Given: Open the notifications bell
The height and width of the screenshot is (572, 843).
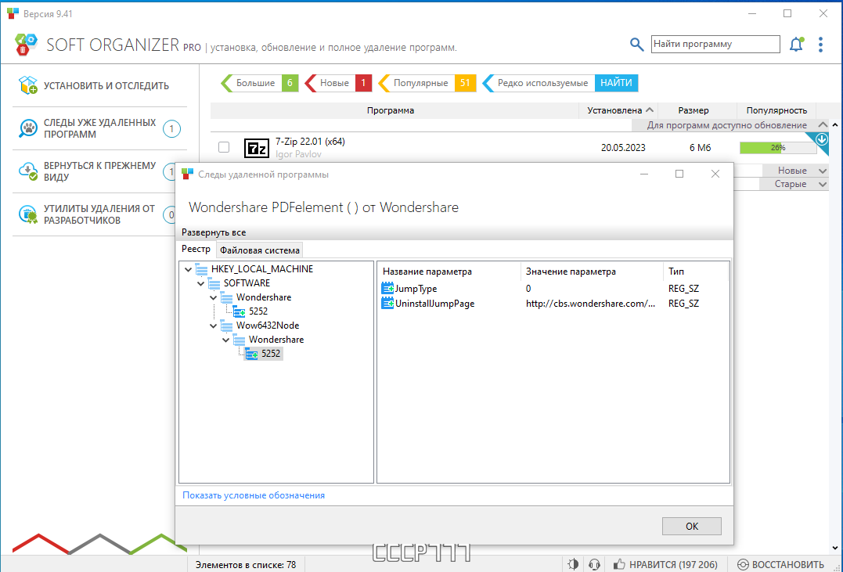Looking at the screenshot, I should [796, 44].
